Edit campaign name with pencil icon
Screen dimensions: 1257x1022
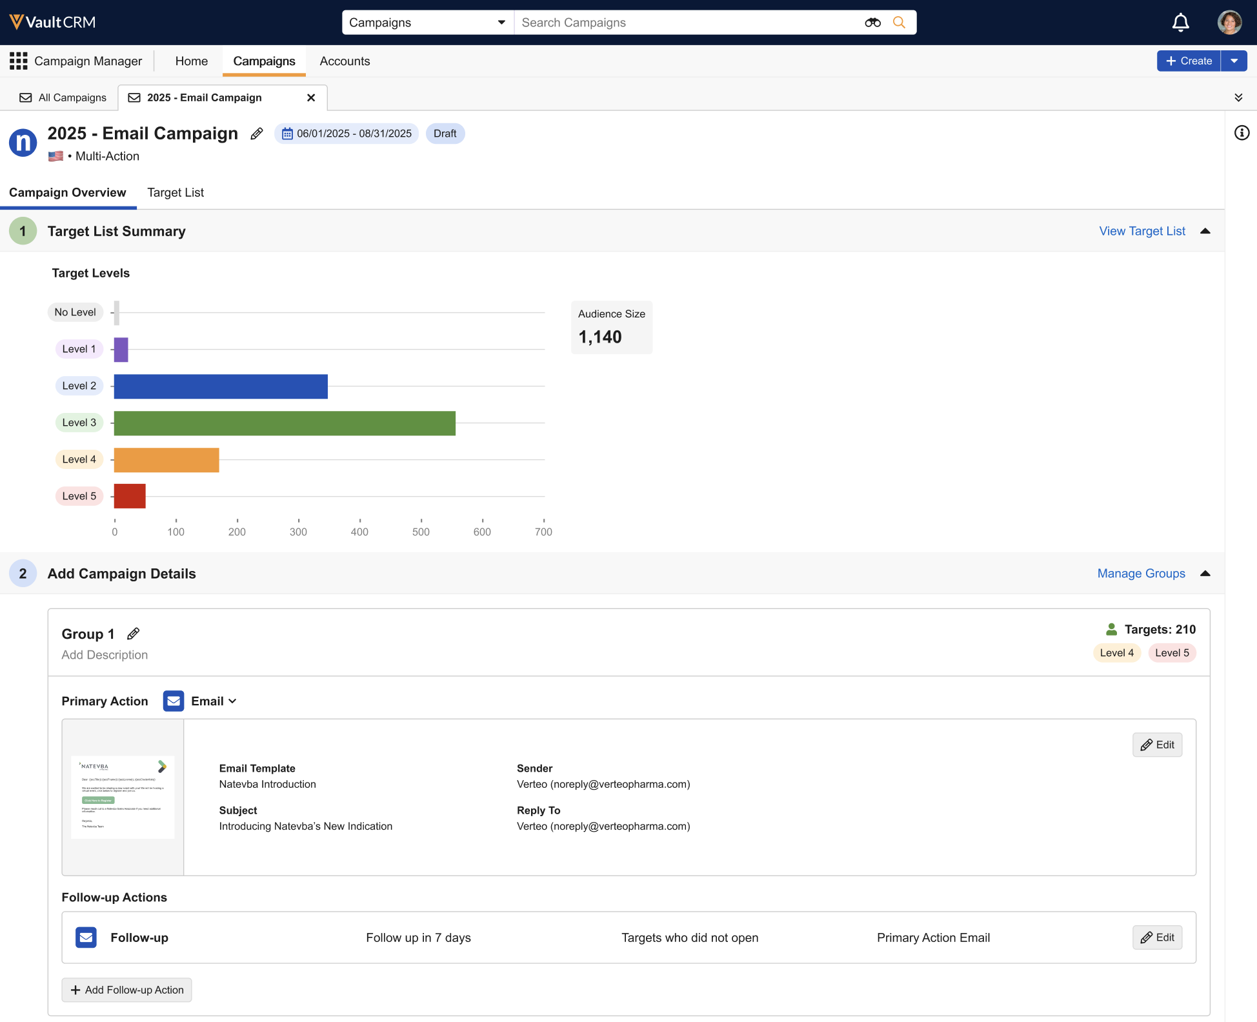pos(257,134)
